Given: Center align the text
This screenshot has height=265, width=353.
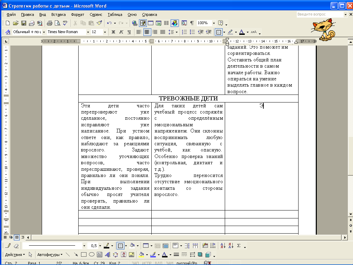Looking at the screenshot, I should (147, 32).
